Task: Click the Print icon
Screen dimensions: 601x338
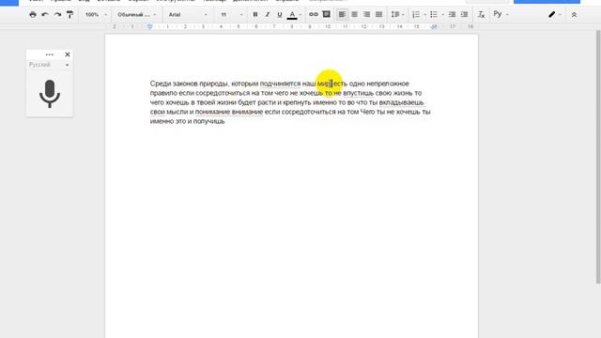Action: click(x=33, y=15)
